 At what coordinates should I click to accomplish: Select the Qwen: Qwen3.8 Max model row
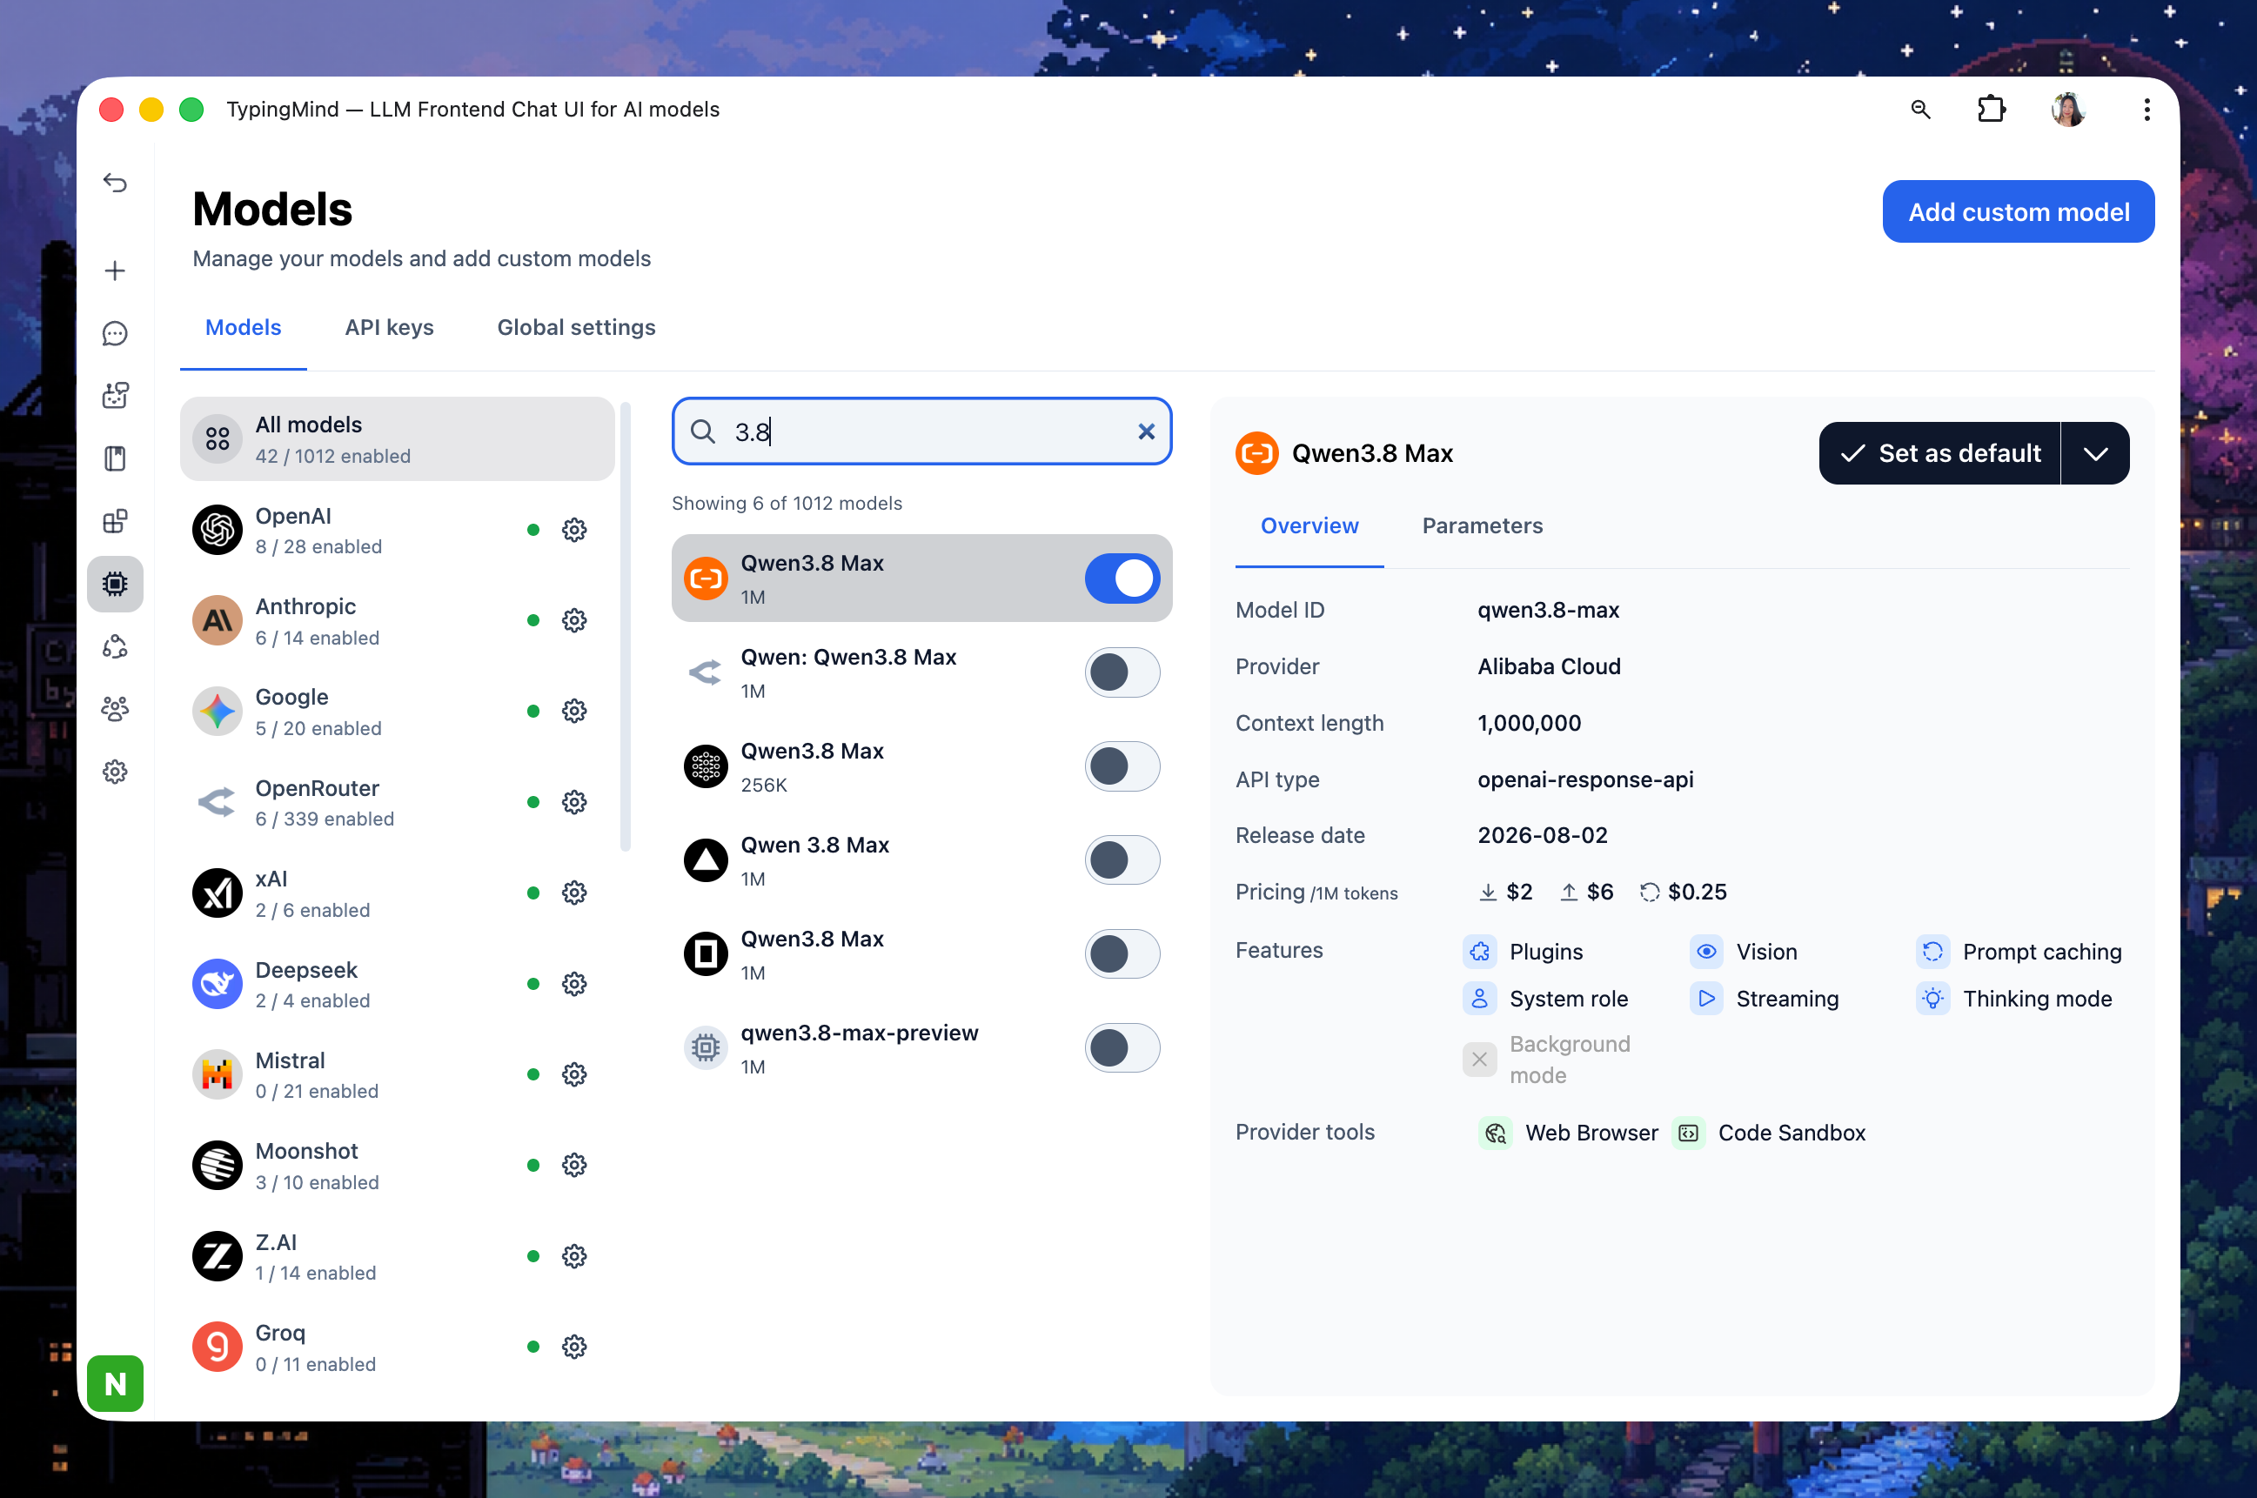coord(922,672)
